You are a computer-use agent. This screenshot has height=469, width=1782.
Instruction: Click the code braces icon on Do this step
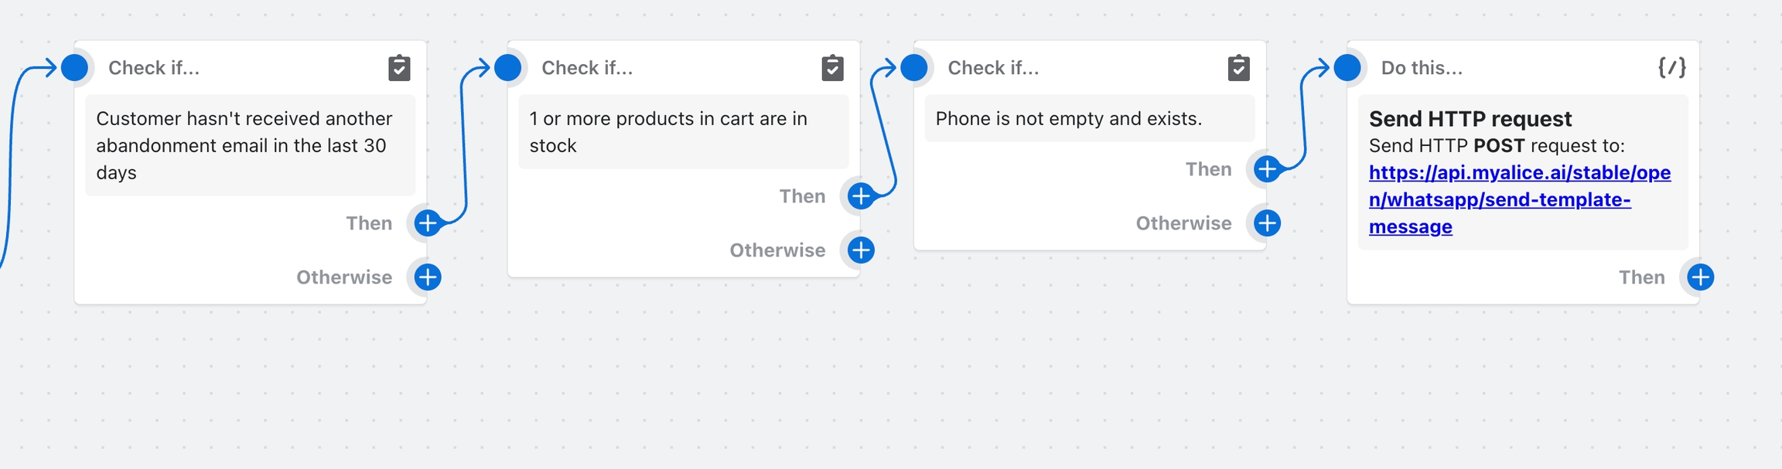pyautogui.click(x=1671, y=68)
